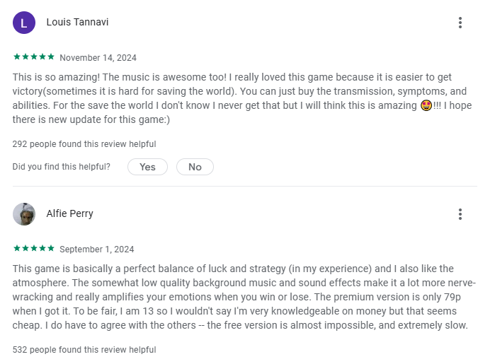
Task: Click the 'Did you find this helpful?' label
Action: click(x=61, y=167)
